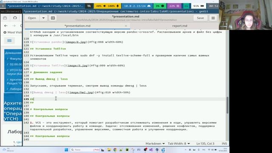This screenshot has height=153, width=272.
Task: Click the image/8.jpg text on line 119
Action: coord(76,42)
